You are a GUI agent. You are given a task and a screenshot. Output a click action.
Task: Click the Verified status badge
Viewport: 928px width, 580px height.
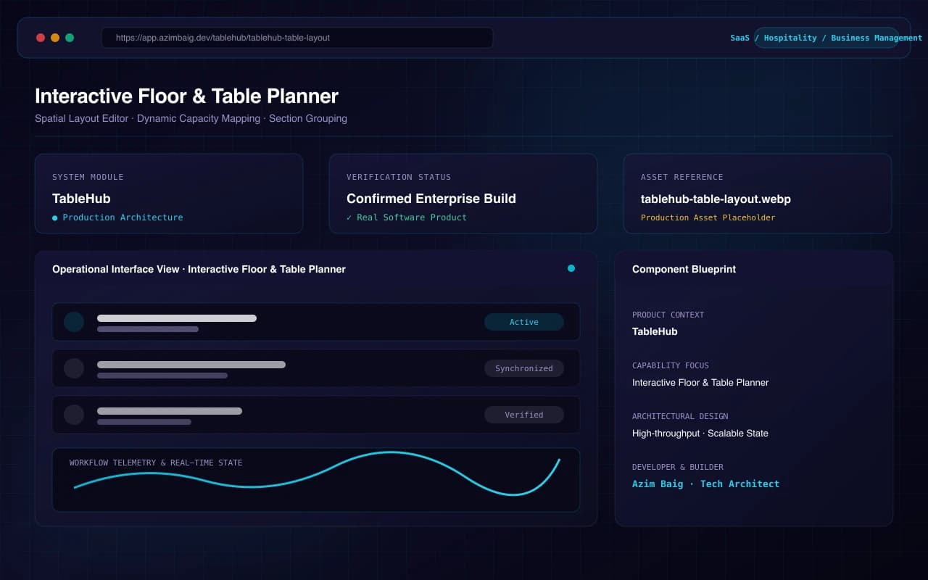tap(524, 415)
